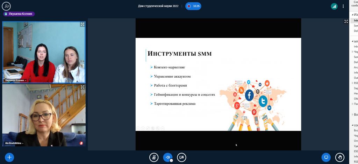Viewport: 358px width, 164px height.
Task: Open the connection status signal icon
Action: point(334,6)
